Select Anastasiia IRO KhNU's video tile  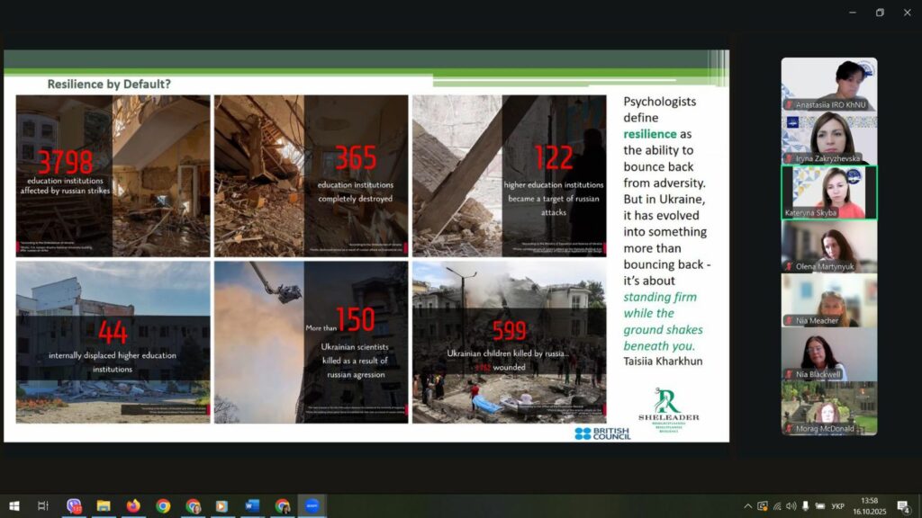828,85
